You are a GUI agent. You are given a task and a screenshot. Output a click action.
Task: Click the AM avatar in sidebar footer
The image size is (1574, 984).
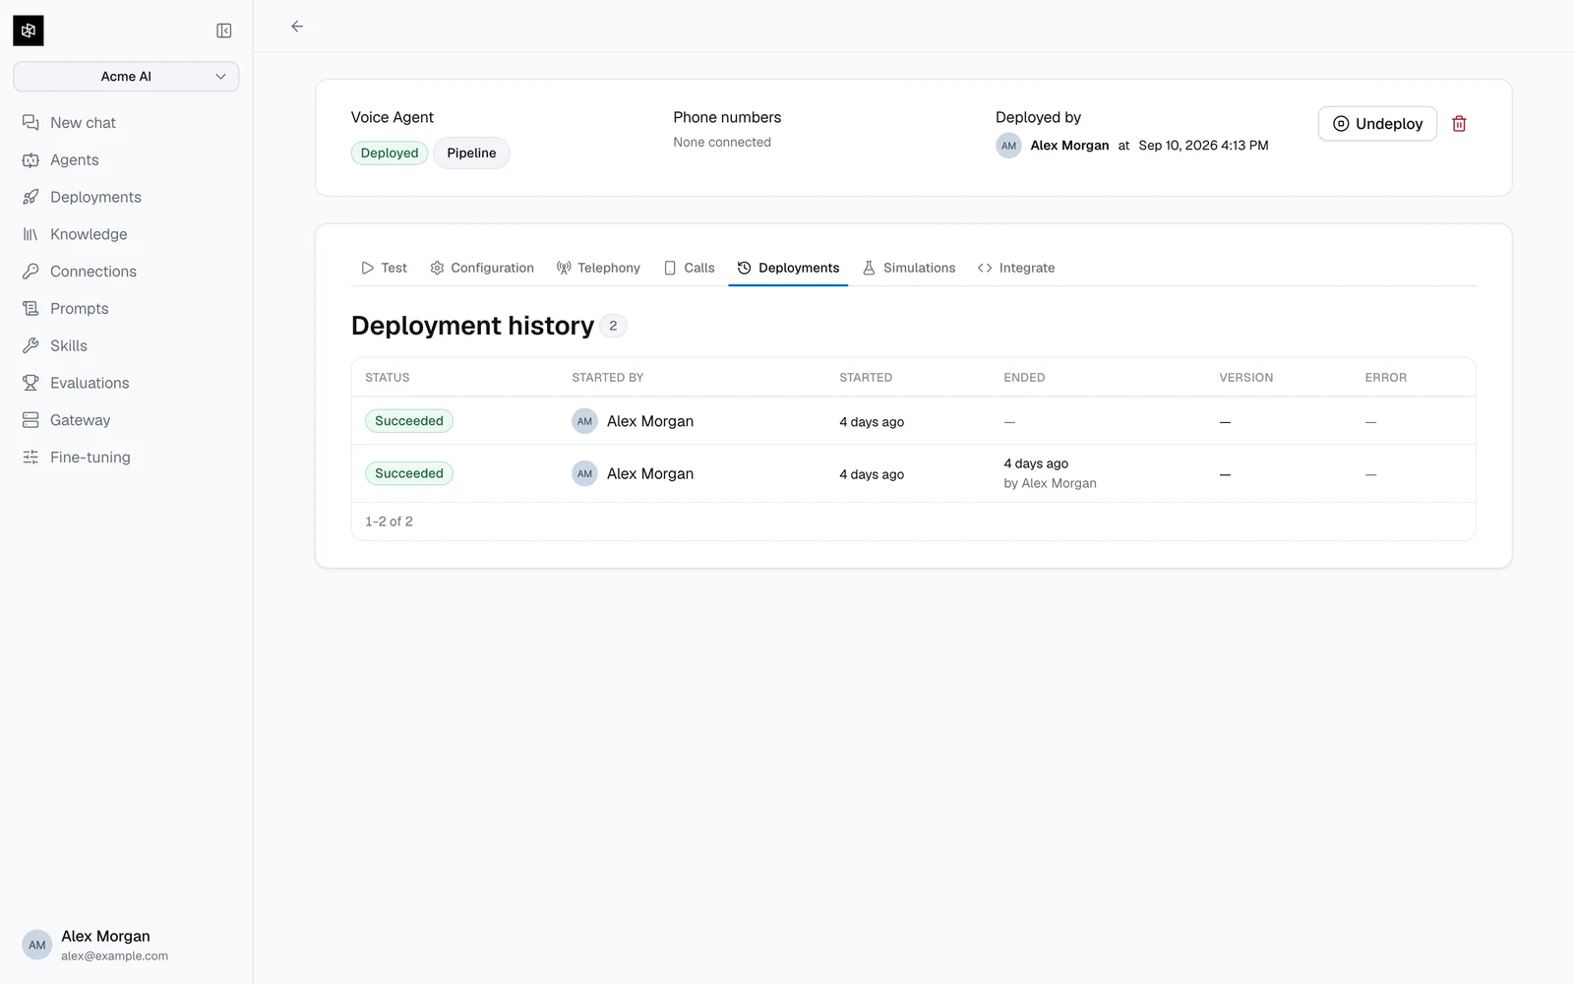pyautogui.click(x=36, y=945)
